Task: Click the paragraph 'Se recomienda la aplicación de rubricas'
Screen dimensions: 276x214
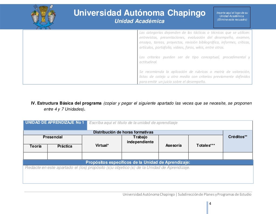Action: [195, 76]
